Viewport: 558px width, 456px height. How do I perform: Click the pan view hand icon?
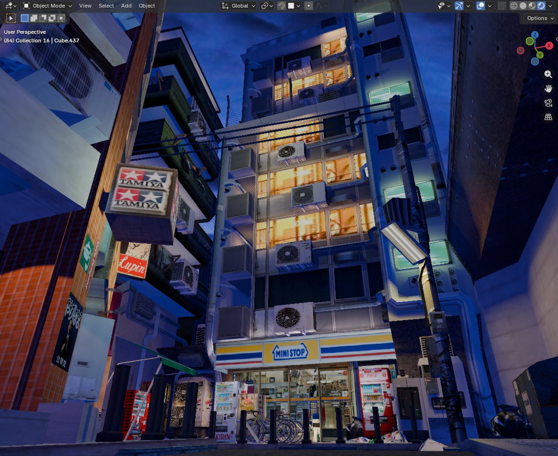(548, 88)
